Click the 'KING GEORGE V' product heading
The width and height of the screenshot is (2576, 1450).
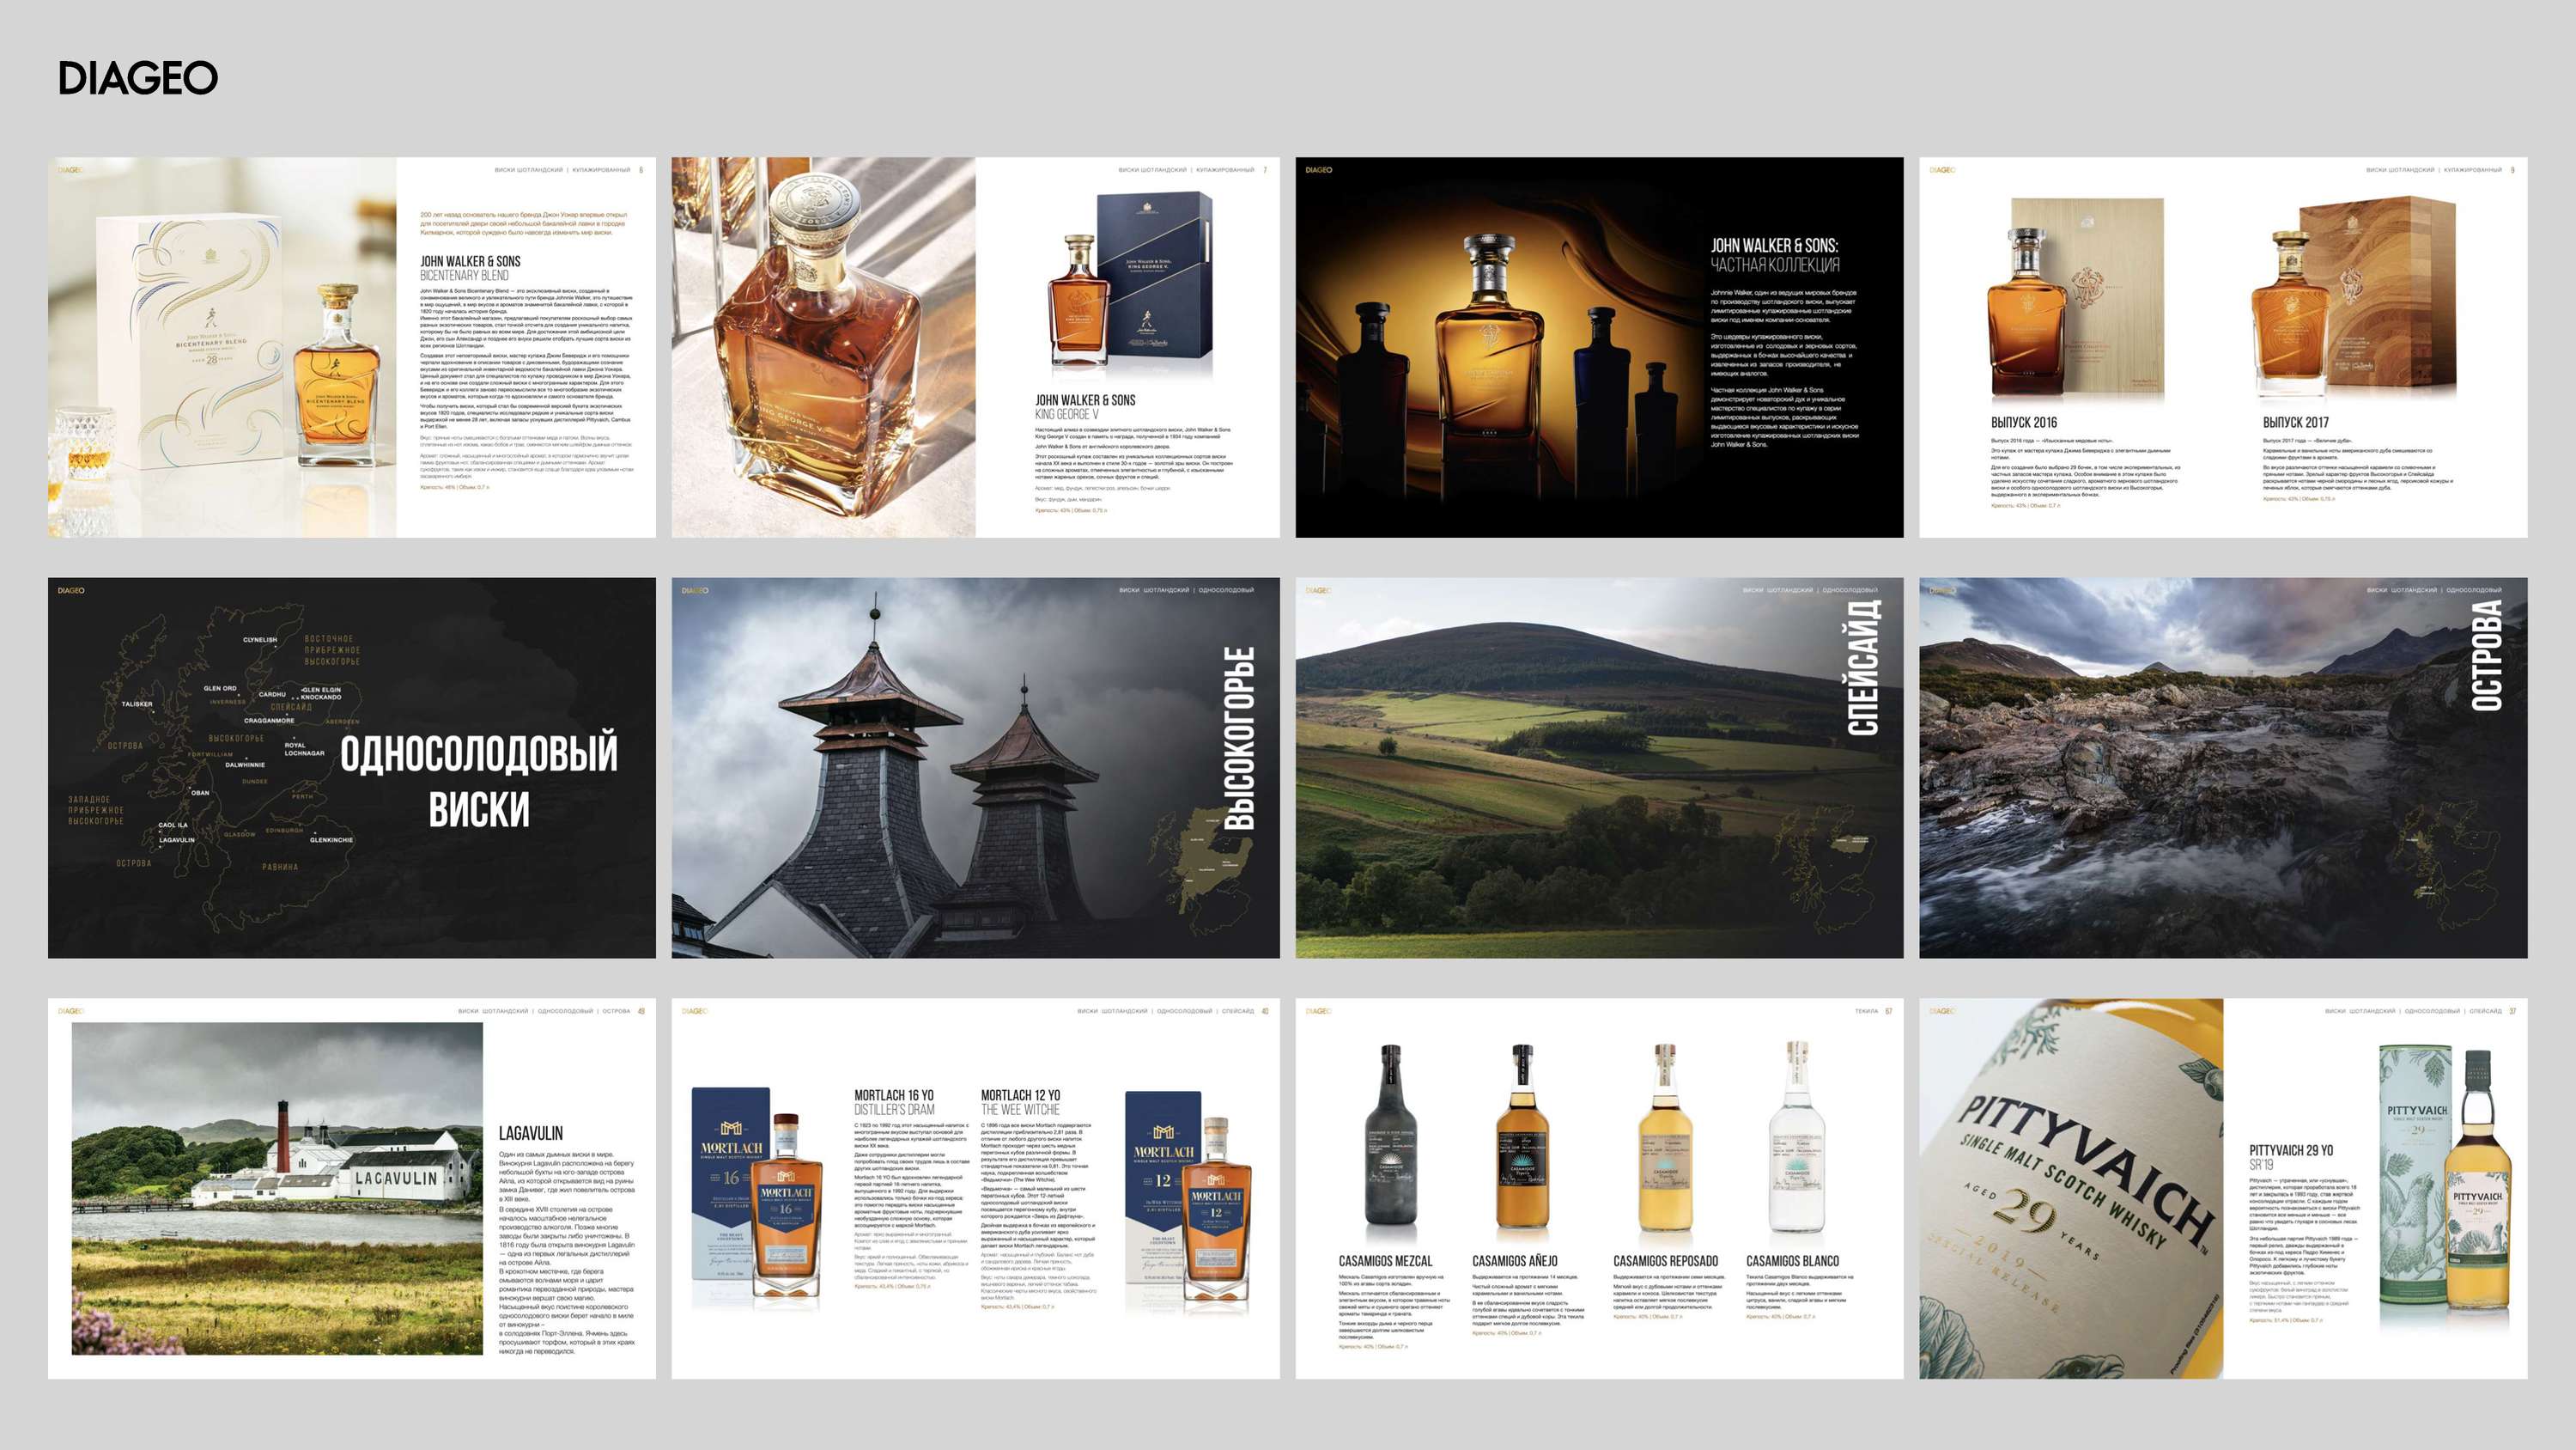point(1066,414)
